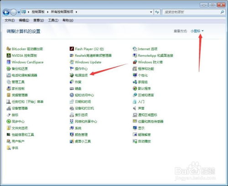This screenshot has height=186, width=228.
Task: Open Flash Player (32 位) icon
Action: (72, 49)
